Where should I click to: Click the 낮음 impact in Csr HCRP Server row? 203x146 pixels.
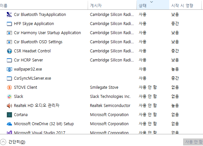[175, 60]
